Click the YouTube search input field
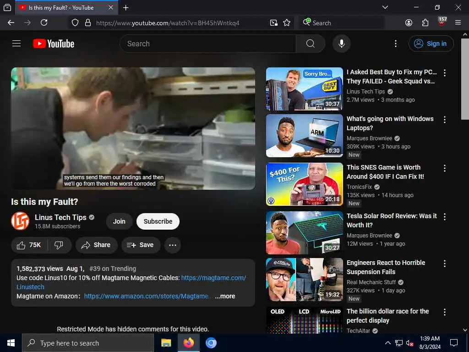Image resolution: width=469 pixels, height=352 pixels. tap(208, 44)
